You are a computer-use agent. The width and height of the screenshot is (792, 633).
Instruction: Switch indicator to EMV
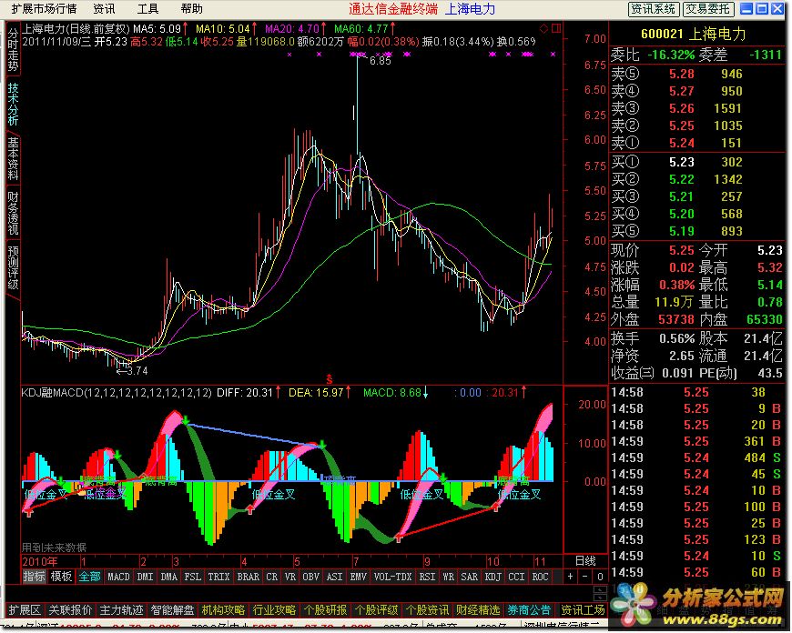pyautogui.click(x=358, y=577)
